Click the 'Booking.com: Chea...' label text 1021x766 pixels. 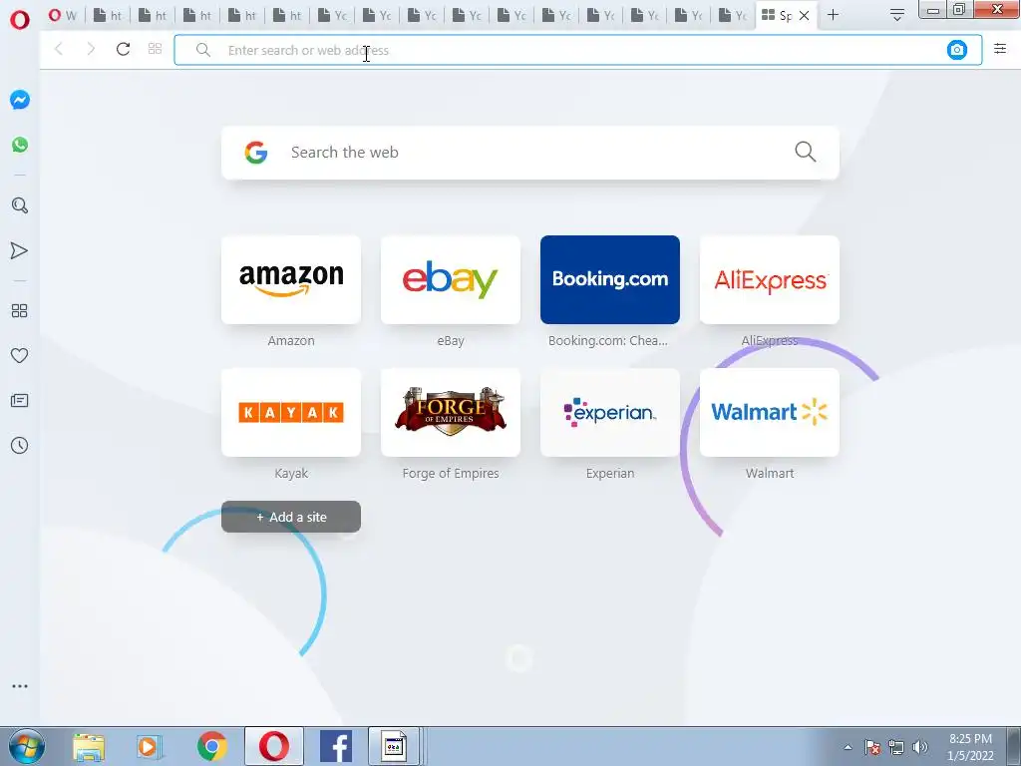pyautogui.click(x=608, y=341)
